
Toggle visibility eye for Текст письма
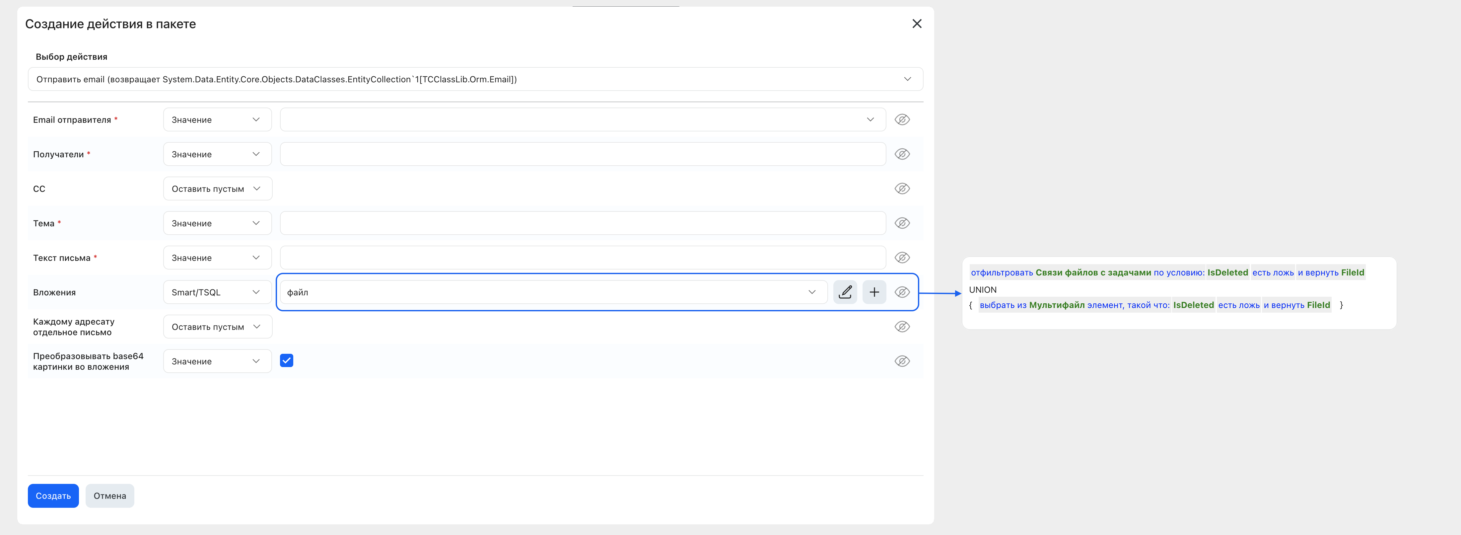(x=902, y=258)
